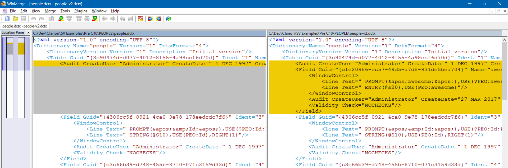Copy right and advance to next
Viewport: 508px width, 168px height.
click(123, 19)
